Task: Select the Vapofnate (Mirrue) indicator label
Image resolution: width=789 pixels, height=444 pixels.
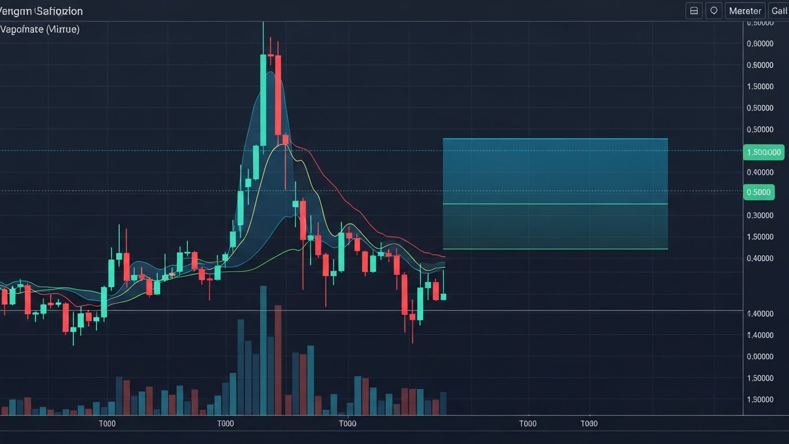Action: pyautogui.click(x=40, y=29)
